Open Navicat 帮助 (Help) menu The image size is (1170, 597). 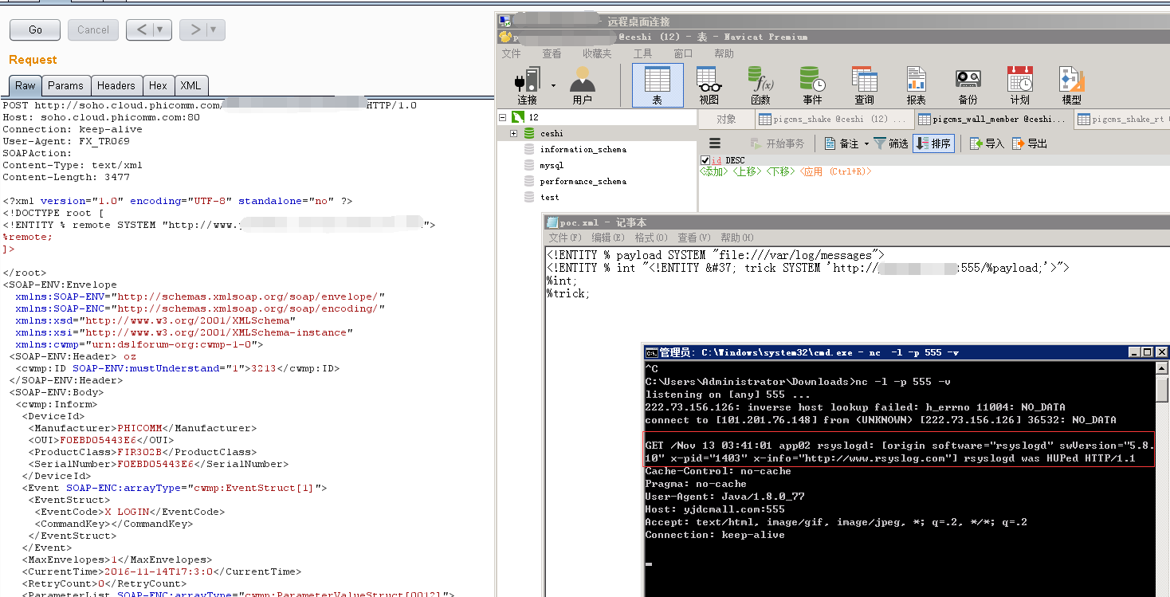(724, 53)
